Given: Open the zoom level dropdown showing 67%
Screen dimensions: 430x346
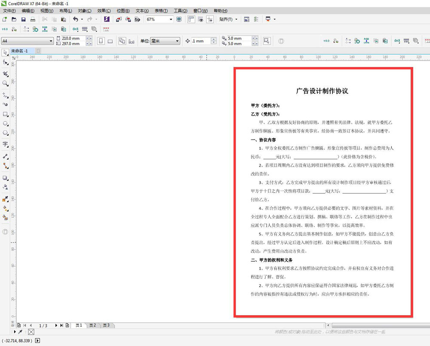Looking at the screenshot, I should click(170, 19).
